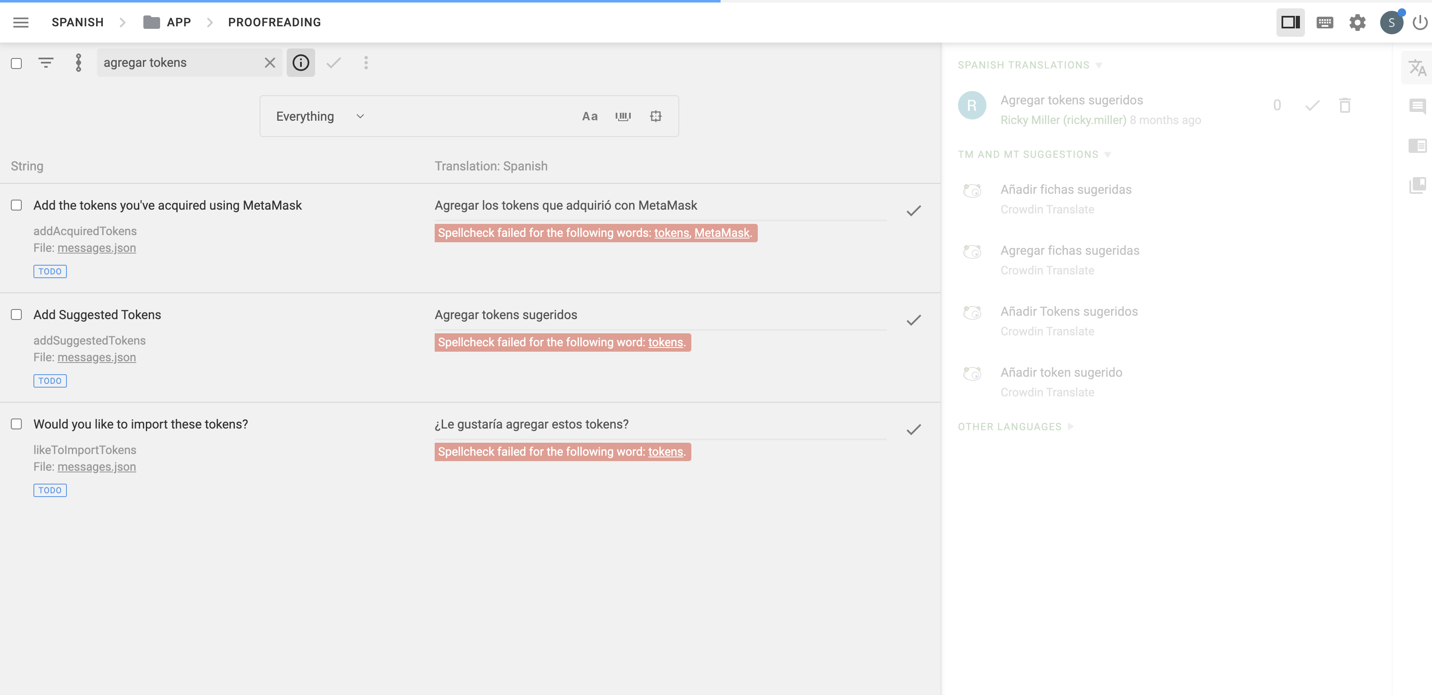
Task: Go to SPANISH breadcrumb item
Action: pyautogui.click(x=77, y=22)
